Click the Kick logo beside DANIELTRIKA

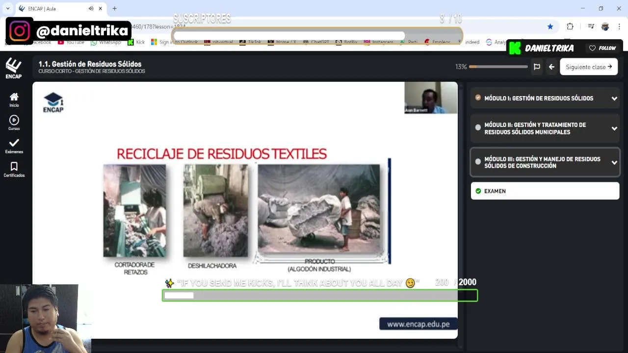[x=515, y=48]
